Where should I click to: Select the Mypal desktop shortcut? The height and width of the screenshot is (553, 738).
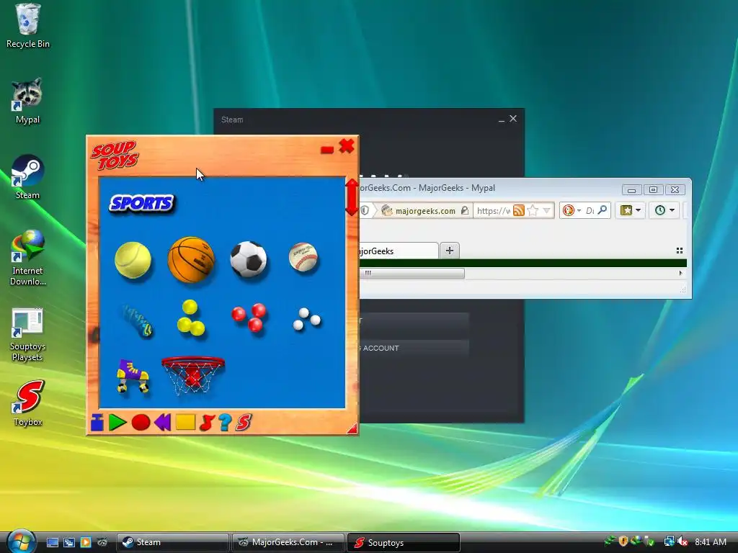click(x=28, y=101)
